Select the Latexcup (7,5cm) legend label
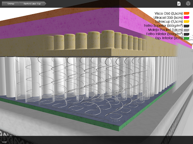Viewport: 193px width, 144px height. click(x=169, y=22)
